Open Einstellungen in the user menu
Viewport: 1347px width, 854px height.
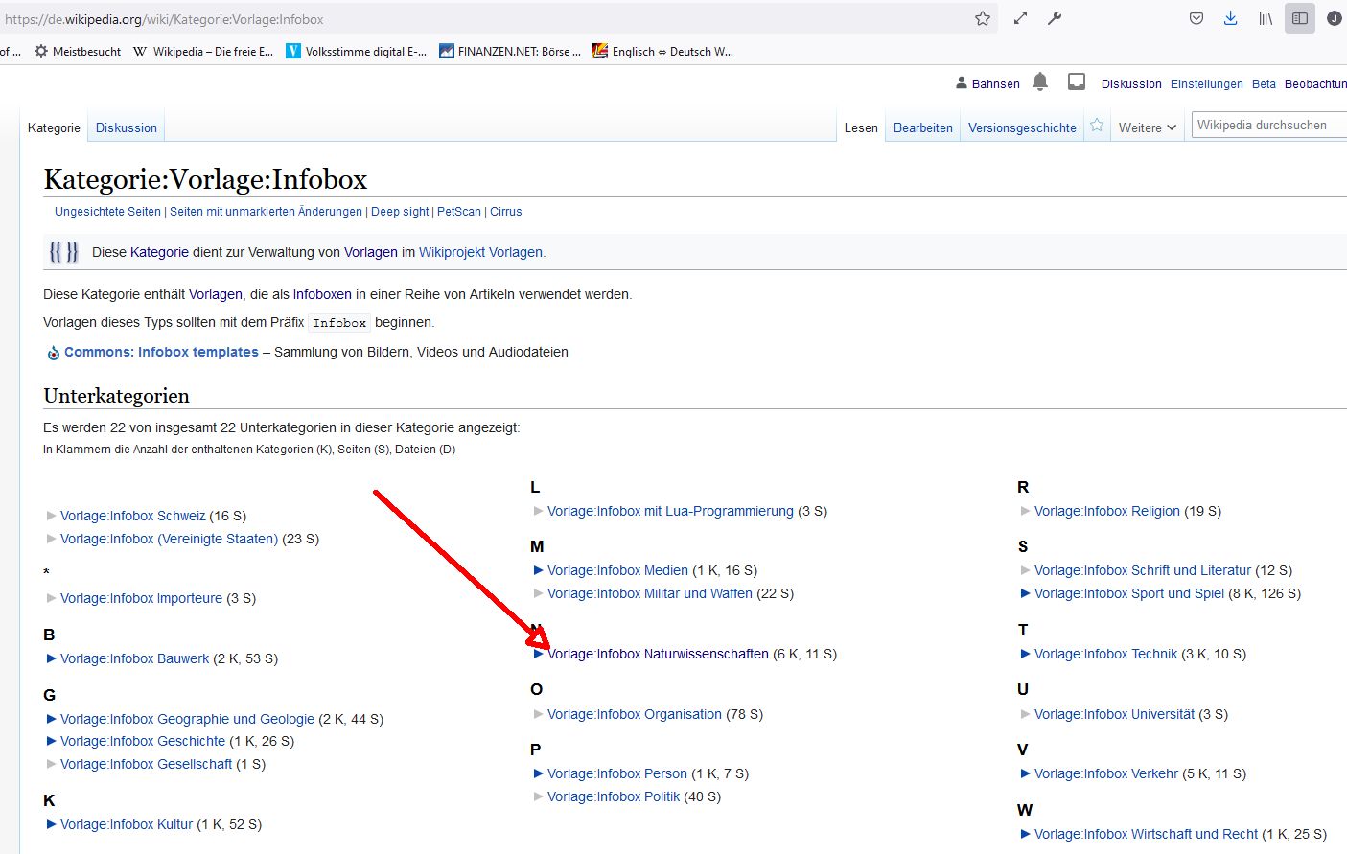1207,84
